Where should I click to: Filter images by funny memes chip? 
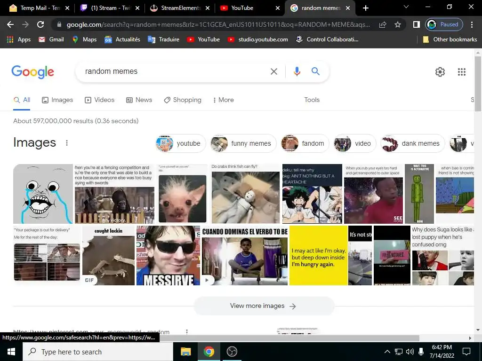[x=243, y=143]
